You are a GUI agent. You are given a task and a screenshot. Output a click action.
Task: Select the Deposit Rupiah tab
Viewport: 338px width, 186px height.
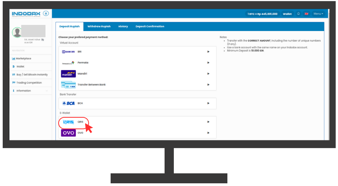tap(69, 26)
